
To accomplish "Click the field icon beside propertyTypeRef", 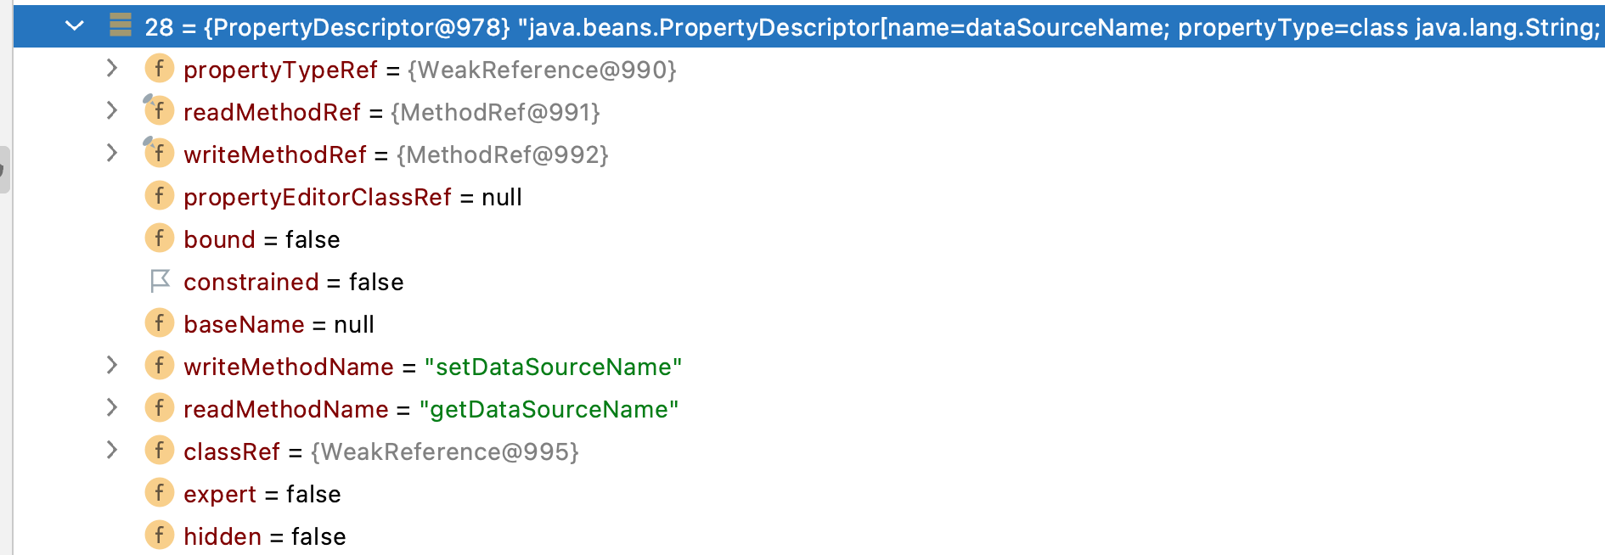I will point(159,69).
